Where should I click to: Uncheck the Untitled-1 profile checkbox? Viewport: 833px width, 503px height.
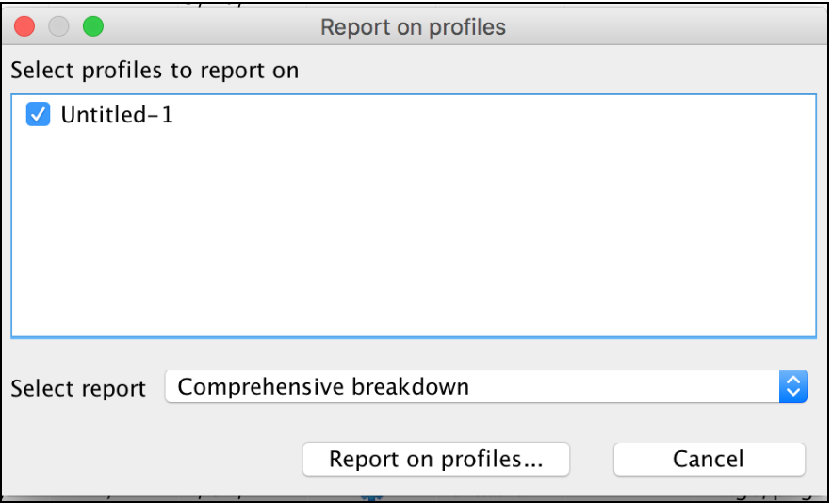[38, 115]
